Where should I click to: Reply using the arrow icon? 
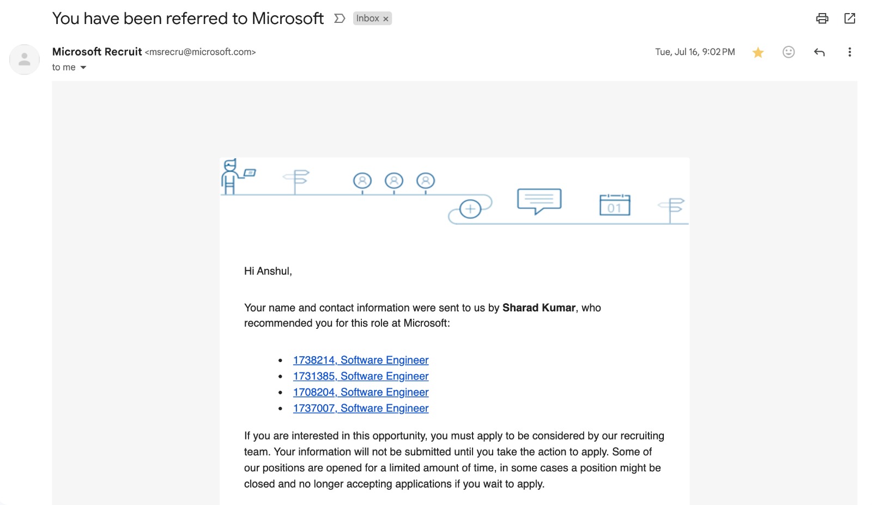tap(819, 52)
